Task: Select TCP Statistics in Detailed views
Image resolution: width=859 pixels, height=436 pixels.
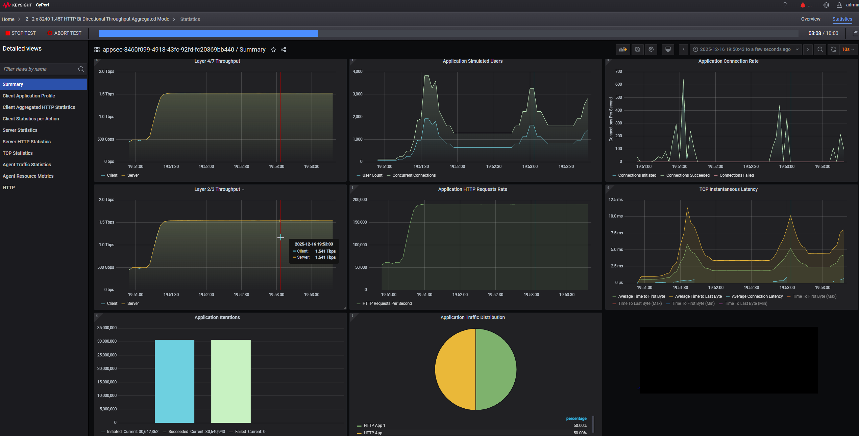Action: 18,153
